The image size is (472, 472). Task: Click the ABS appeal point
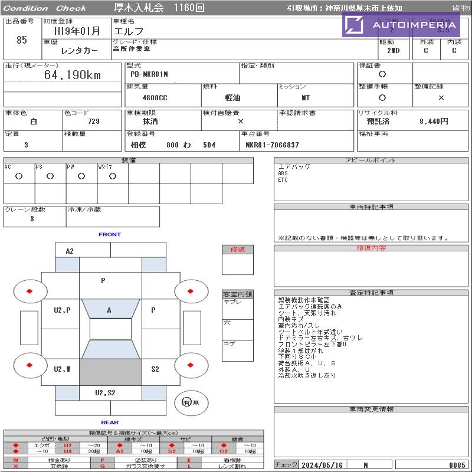(283, 173)
